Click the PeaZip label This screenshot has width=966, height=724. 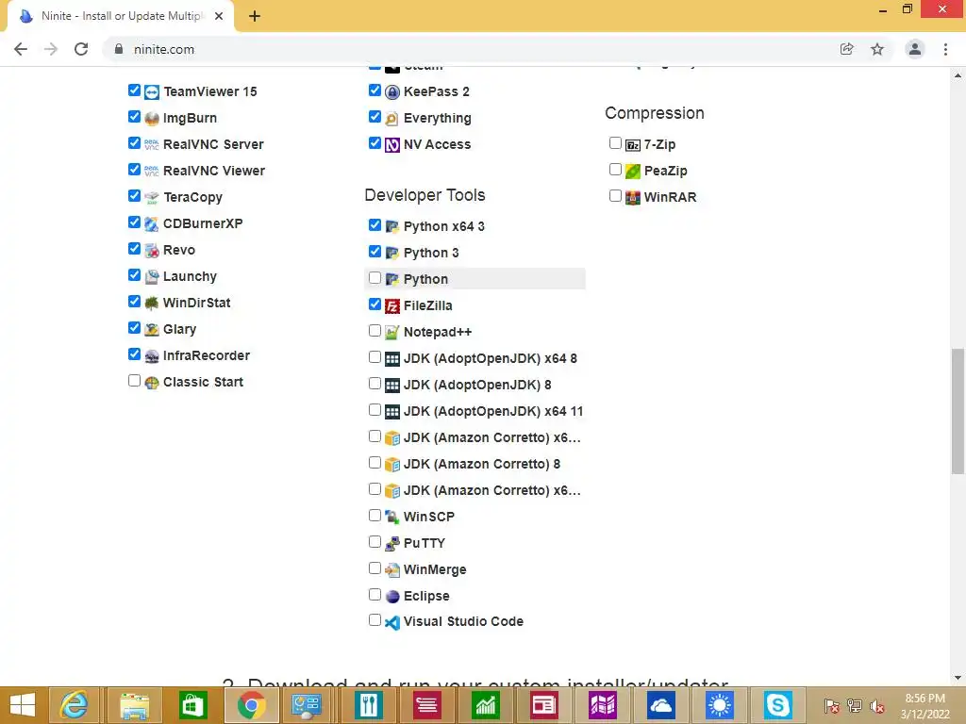coord(665,172)
